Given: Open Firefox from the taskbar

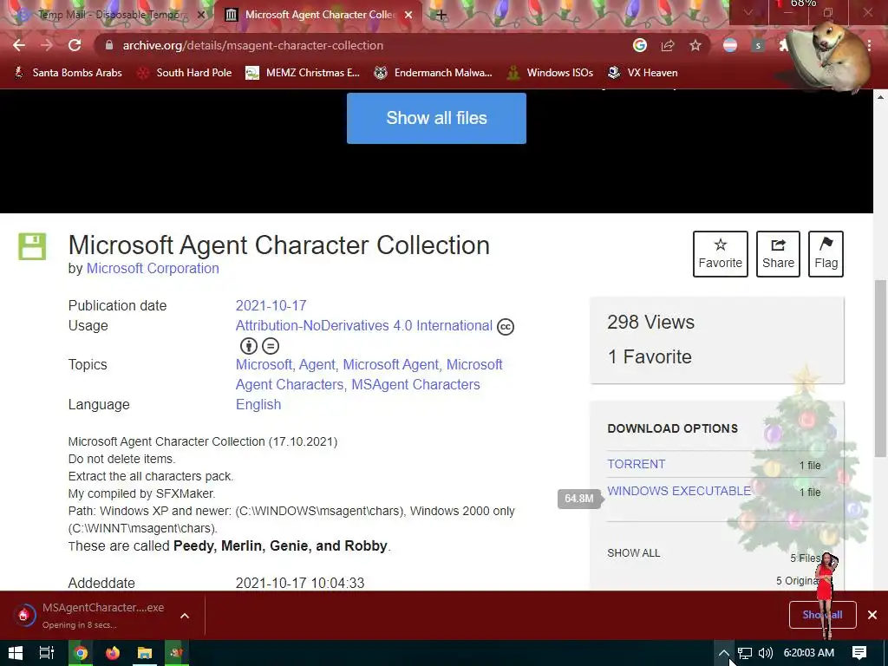Looking at the screenshot, I should click(113, 653).
